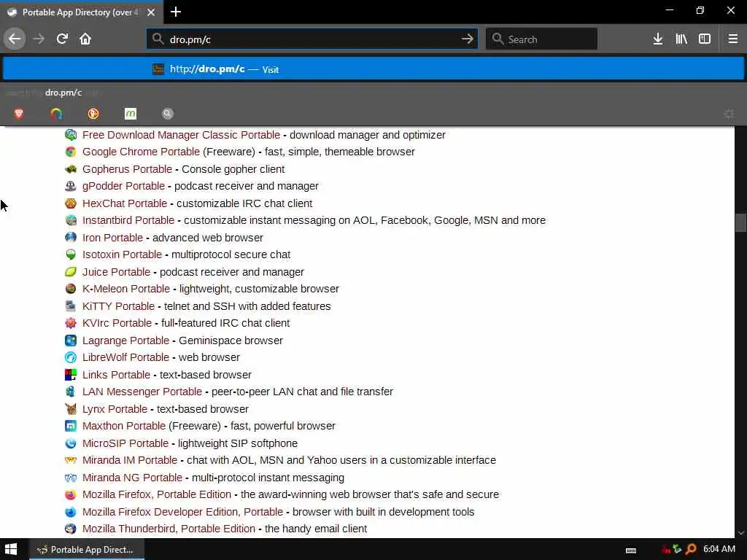Click the Gopherus Portable turtle icon

71,169
